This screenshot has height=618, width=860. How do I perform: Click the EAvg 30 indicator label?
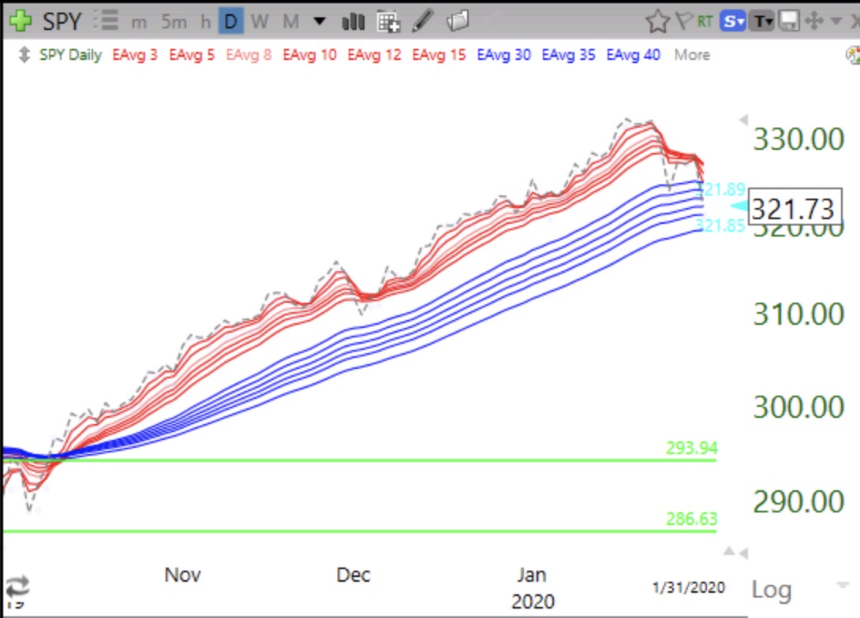coord(503,55)
